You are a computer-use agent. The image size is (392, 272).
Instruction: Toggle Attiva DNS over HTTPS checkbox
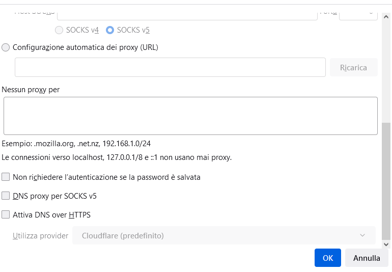pos(6,214)
